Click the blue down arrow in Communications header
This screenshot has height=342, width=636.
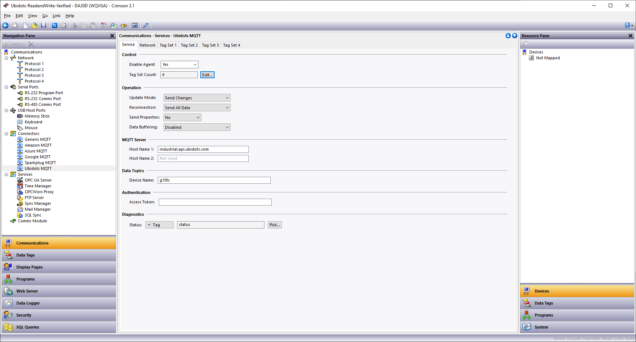point(508,36)
